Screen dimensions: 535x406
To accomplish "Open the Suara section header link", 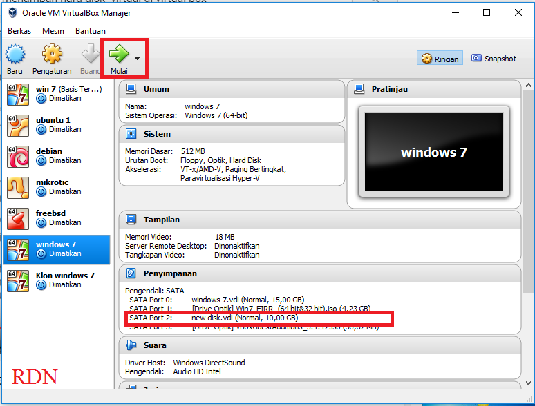I will 155,345.
